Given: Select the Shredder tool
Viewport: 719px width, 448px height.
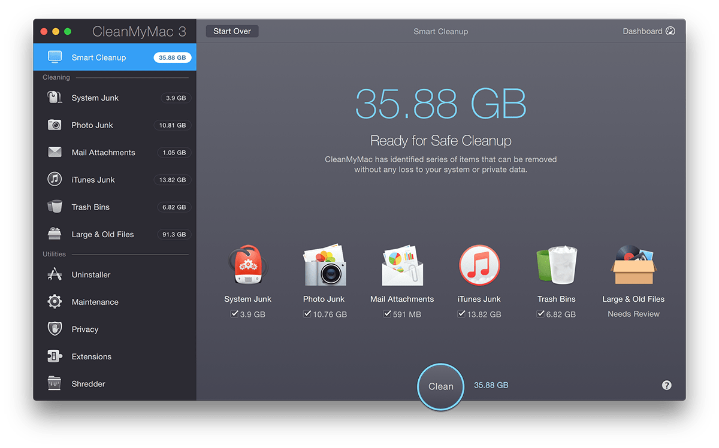Looking at the screenshot, I should coord(87,384).
